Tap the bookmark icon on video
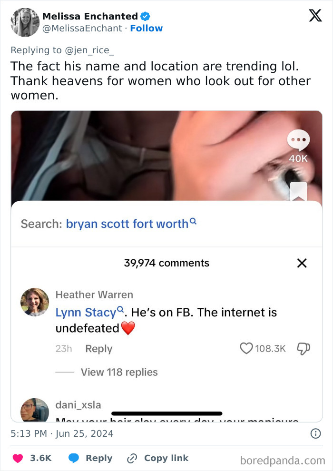Image resolution: width=333 pixels, height=471 pixels. [x=298, y=191]
